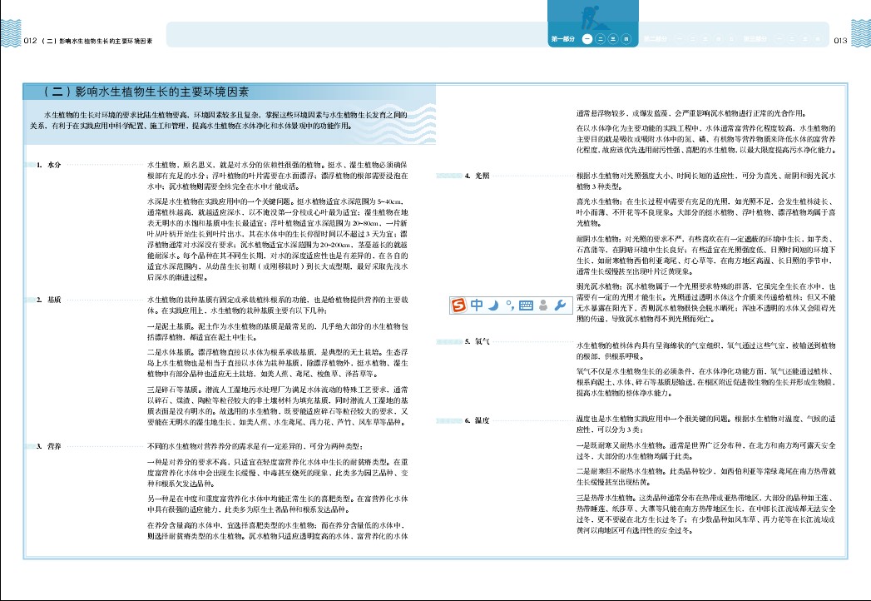This screenshot has height=601, width=871.
Task: Select chapter 三 circle under 第一部分
Action: [x=613, y=39]
